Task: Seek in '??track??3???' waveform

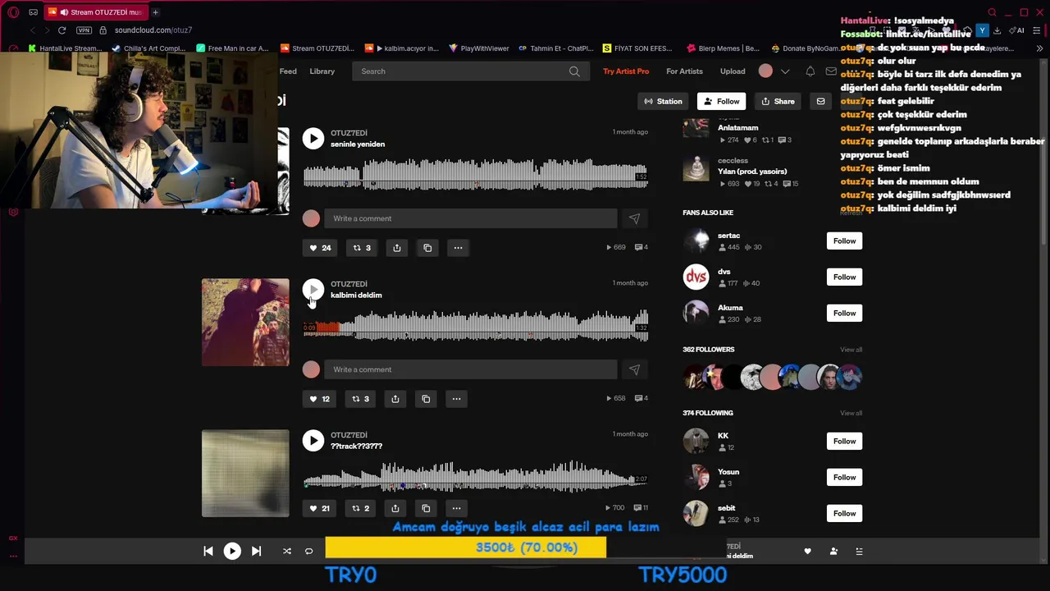Action: pos(476,477)
